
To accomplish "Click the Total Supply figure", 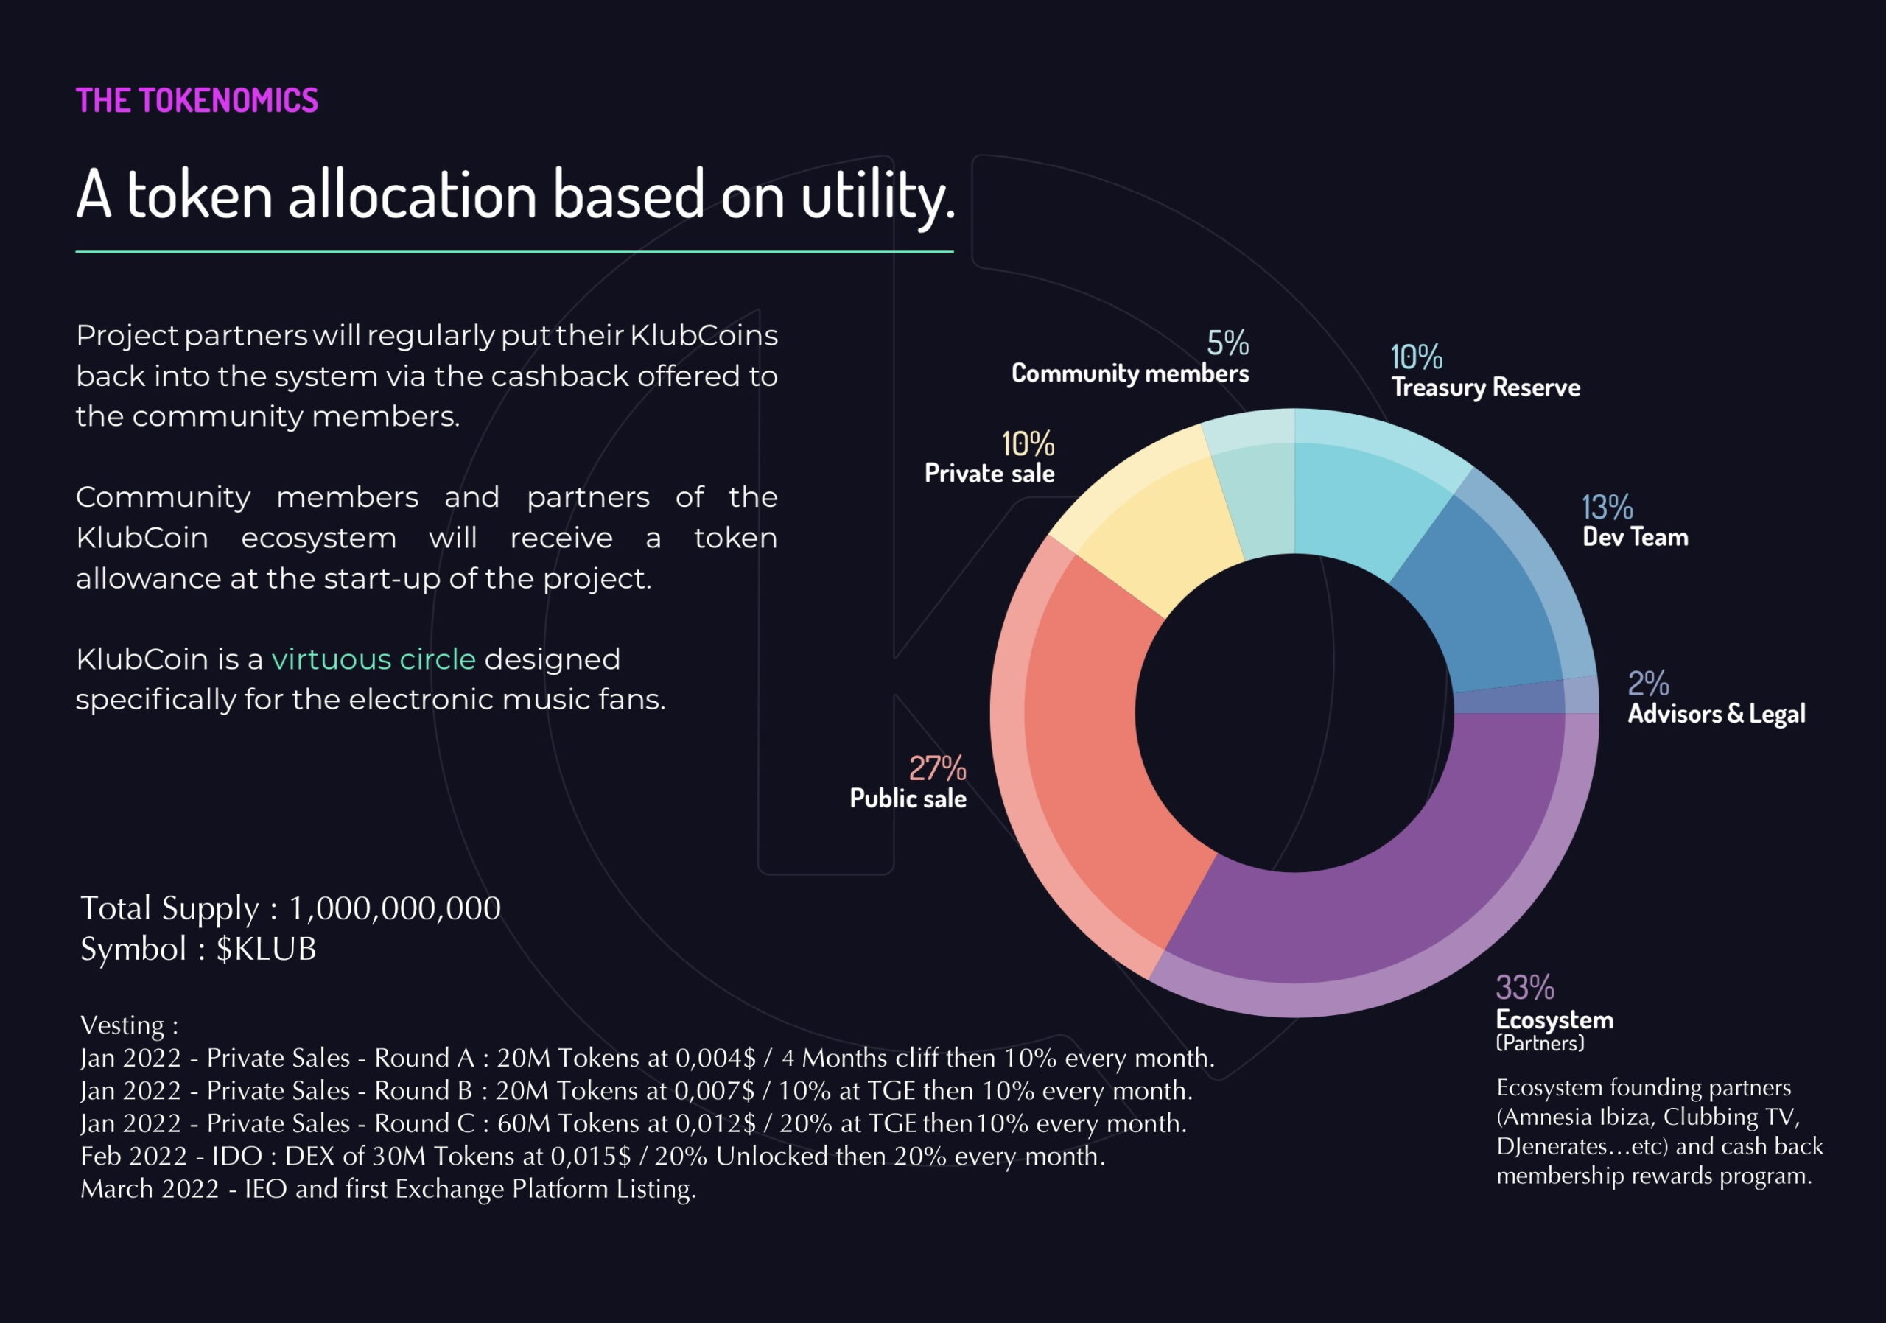I will click(292, 907).
